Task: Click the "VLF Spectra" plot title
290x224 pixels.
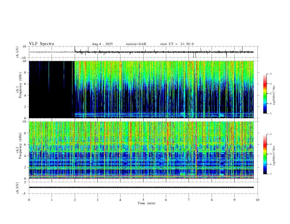Action: 41,44
